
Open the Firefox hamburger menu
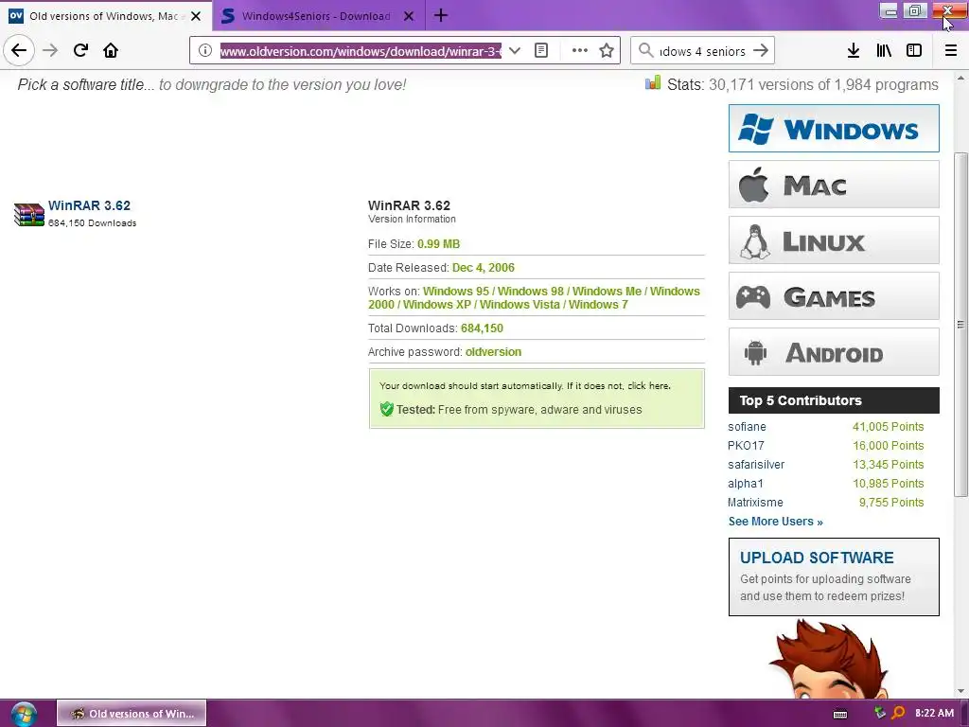(951, 51)
